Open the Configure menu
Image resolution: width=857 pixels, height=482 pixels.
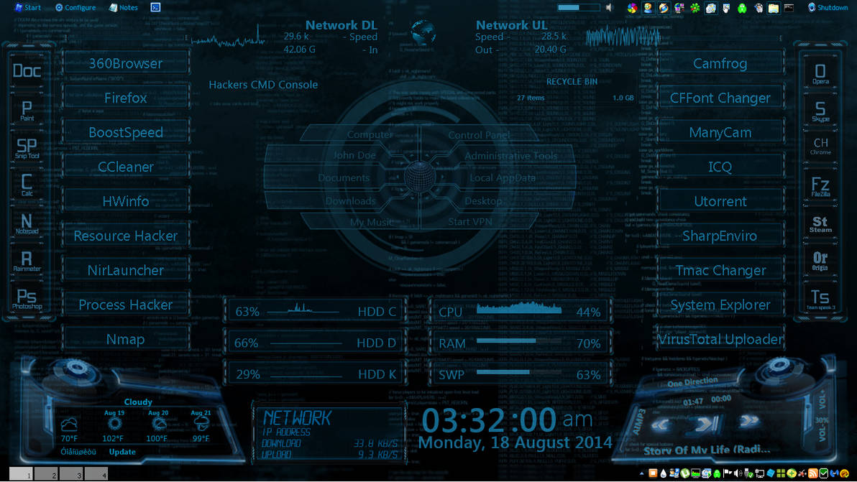[x=75, y=8]
